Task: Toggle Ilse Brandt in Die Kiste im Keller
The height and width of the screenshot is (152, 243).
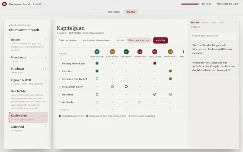Action: pos(126,87)
